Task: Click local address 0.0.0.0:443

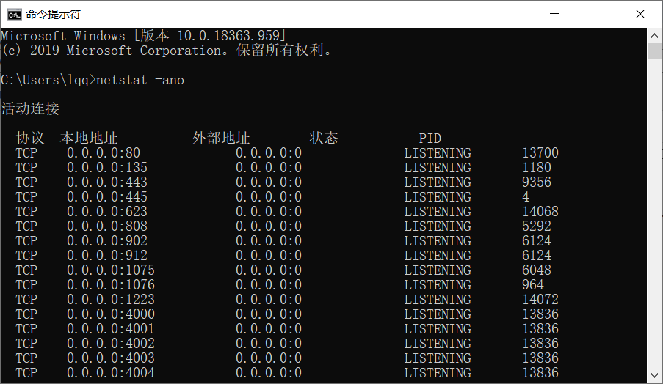Action: pyautogui.click(x=107, y=182)
